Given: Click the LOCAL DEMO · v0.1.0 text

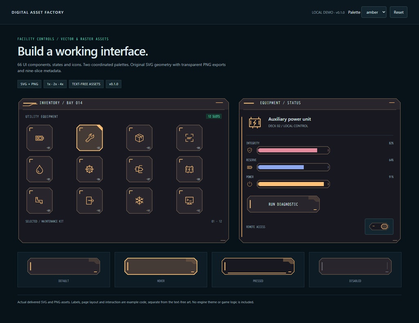Looking at the screenshot, I should coord(328,13).
